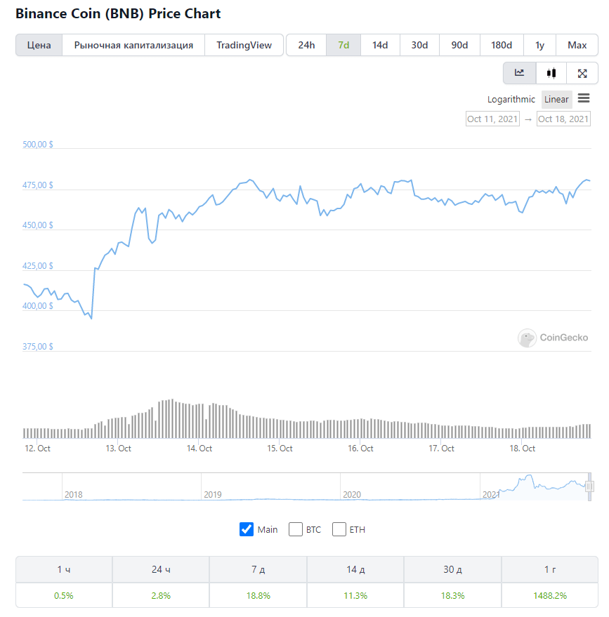This screenshot has height=617, width=609.
Task: Open the Рыночная капитализация tab
Action: [x=133, y=45]
